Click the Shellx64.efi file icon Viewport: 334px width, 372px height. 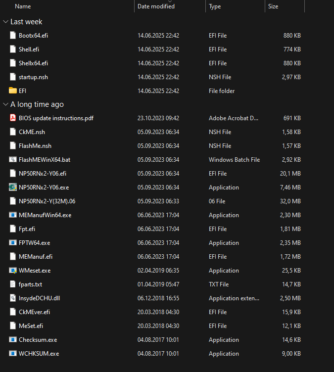pyautogui.click(x=13, y=63)
